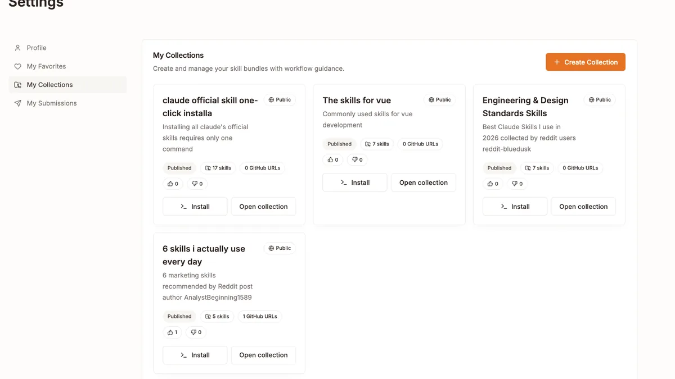Open the 6 skills i actually use collection
675x379 pixels.
pyautogui.click(x=263, y=355)
